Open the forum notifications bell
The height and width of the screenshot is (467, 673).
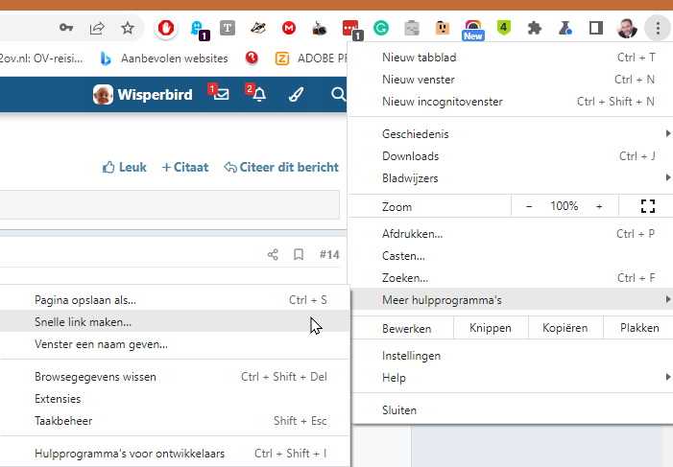(x=258, y=94)
